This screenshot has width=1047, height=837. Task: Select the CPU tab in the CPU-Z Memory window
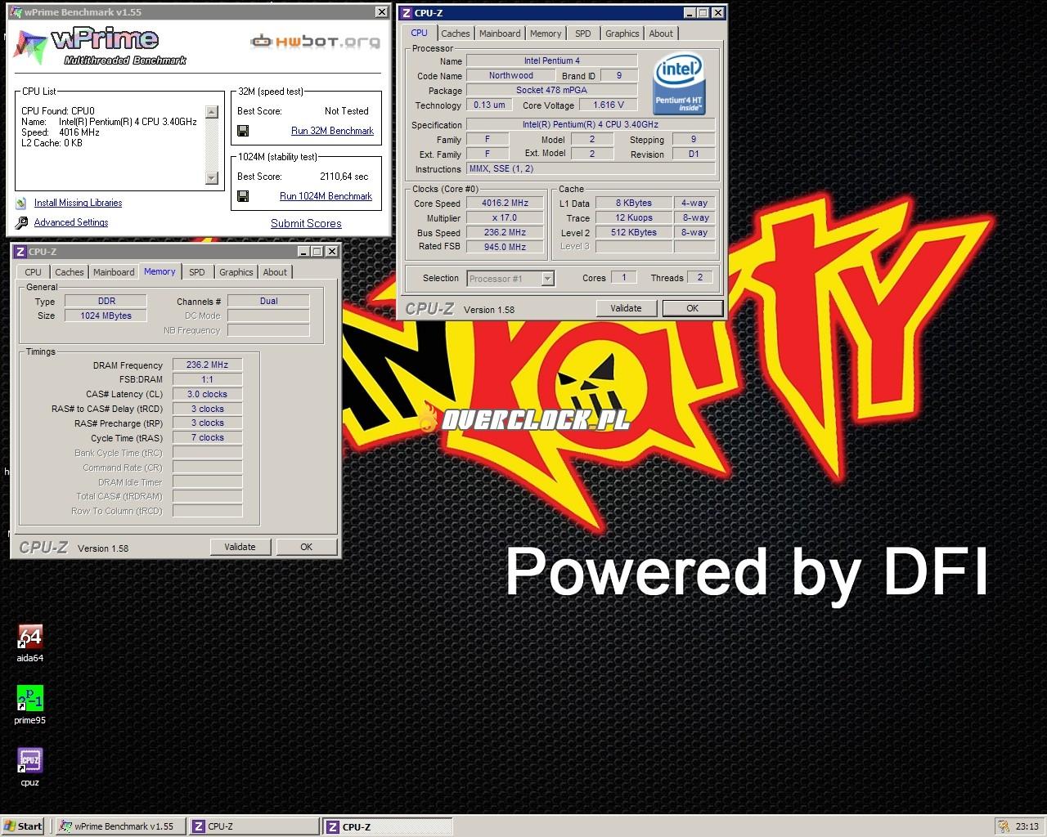(x=34, y=272)
